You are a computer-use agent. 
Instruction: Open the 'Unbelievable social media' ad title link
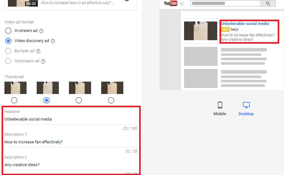[245, 23]
